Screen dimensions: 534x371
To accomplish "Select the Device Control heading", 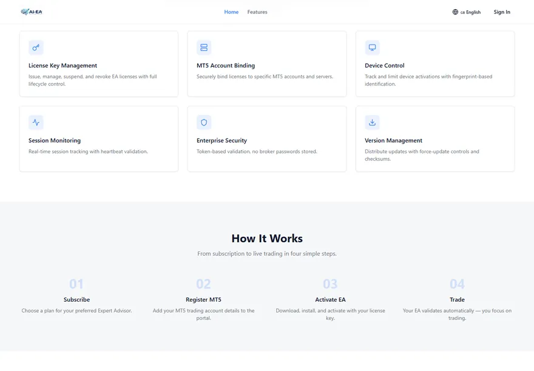I will 385,66.
